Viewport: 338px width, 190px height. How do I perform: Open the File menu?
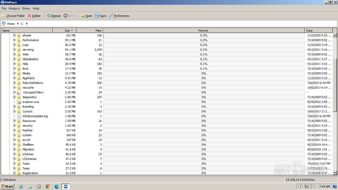pyautogui.click(x=4, y=8)
